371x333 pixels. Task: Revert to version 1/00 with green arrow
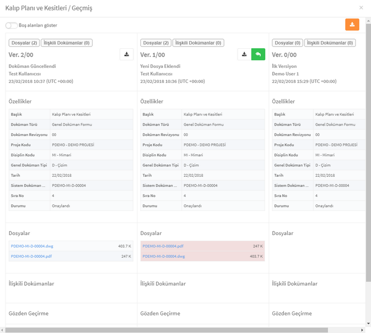pyautogui.click(x=258, y=54)
